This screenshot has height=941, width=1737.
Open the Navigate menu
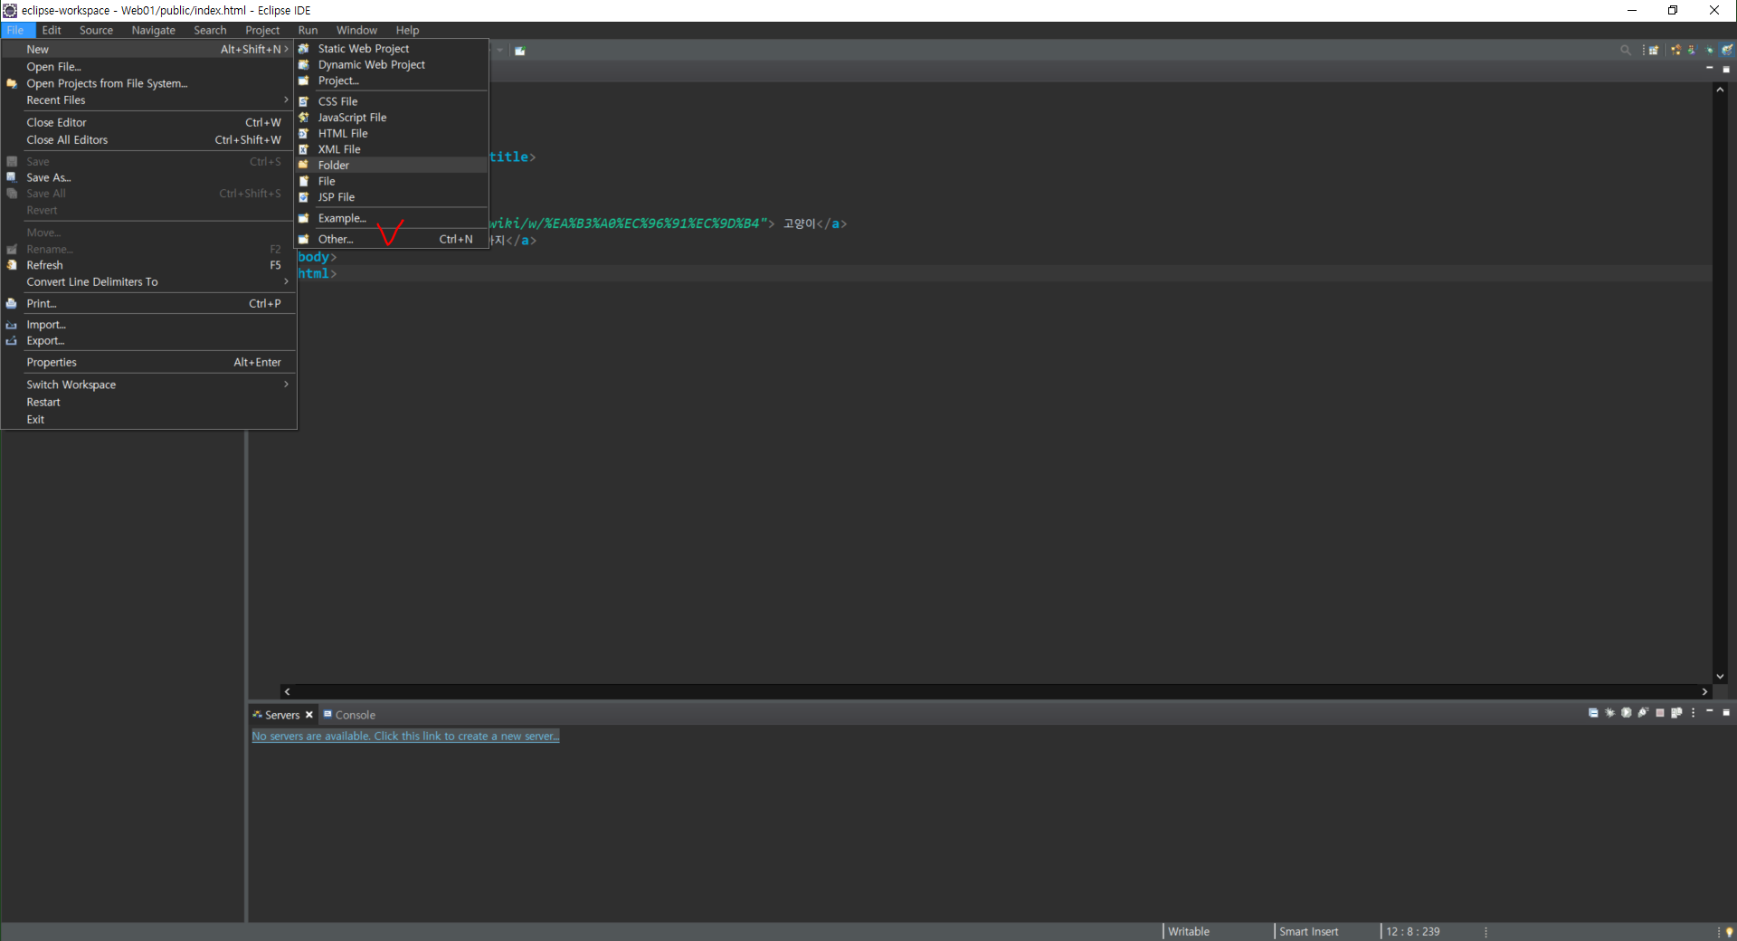point(153,31)
